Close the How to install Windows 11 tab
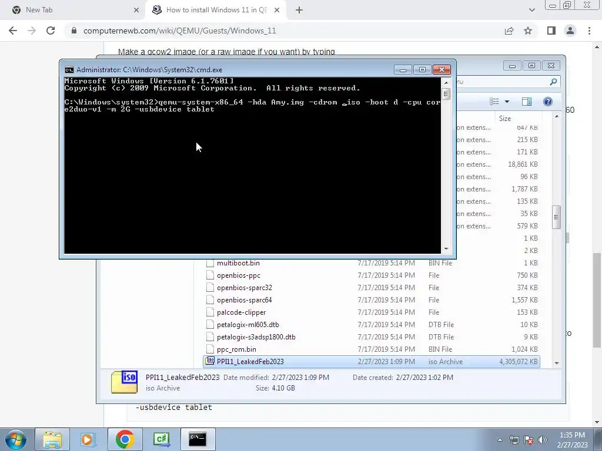The image size is (602, 451). 277,10
